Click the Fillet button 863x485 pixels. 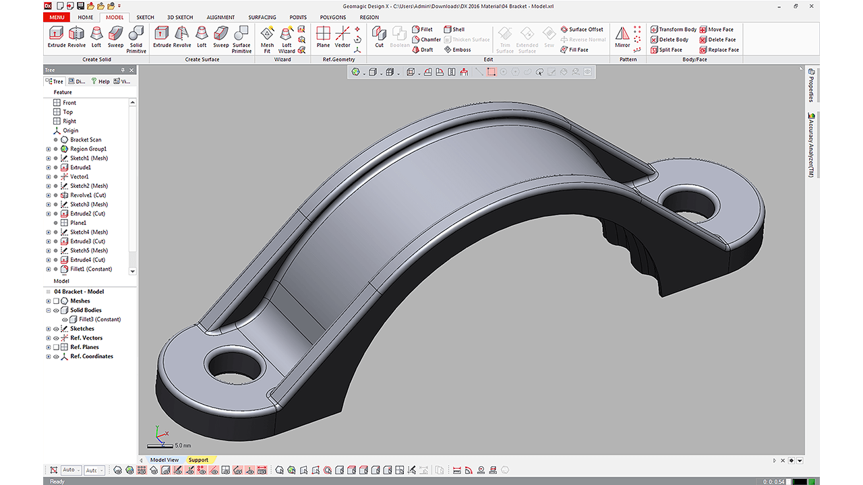tap(421, 30)
